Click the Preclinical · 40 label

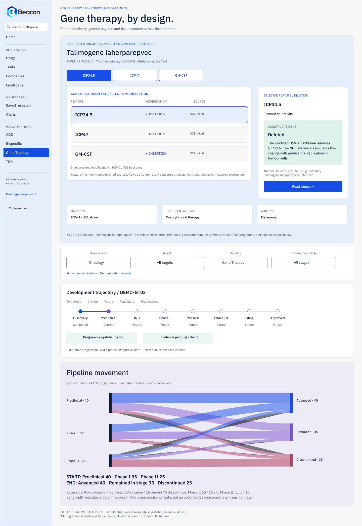(x=77, y=400)
